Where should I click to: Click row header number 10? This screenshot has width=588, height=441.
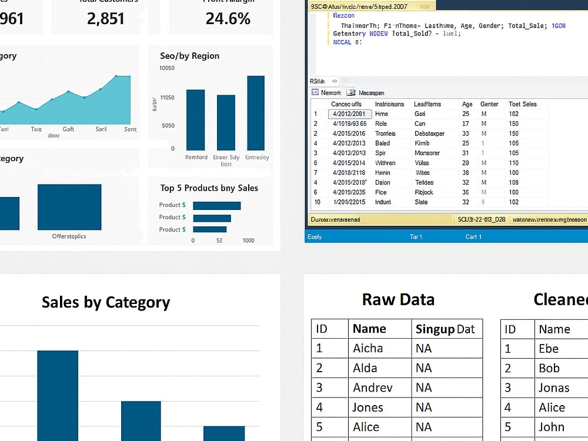coord(318,202)
